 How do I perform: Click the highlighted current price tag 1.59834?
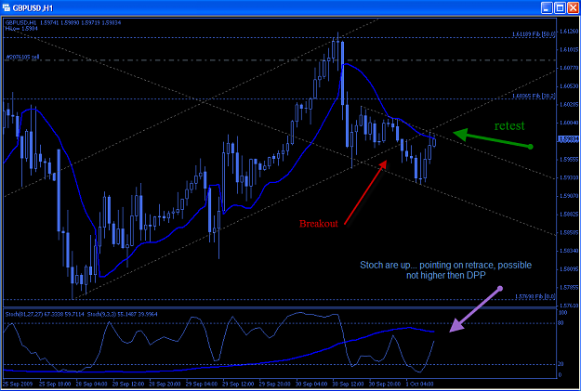click(x=568, y=139)
